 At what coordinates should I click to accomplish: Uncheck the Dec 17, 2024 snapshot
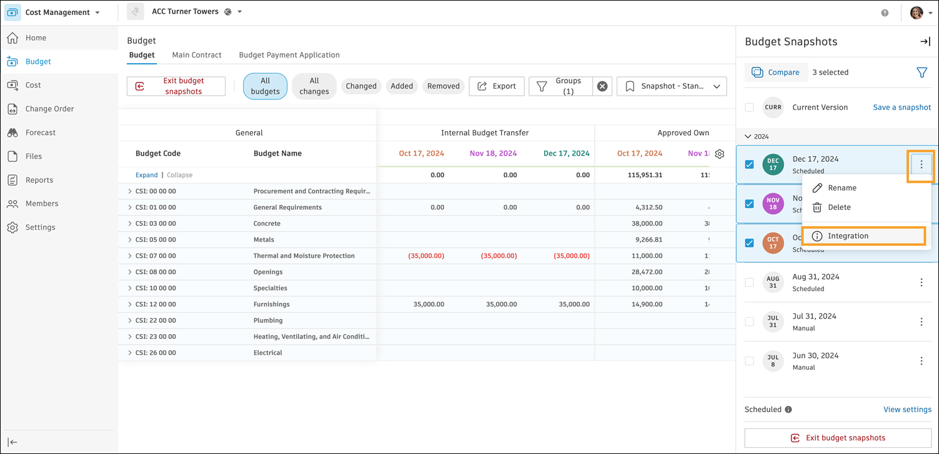click(750, 165)
